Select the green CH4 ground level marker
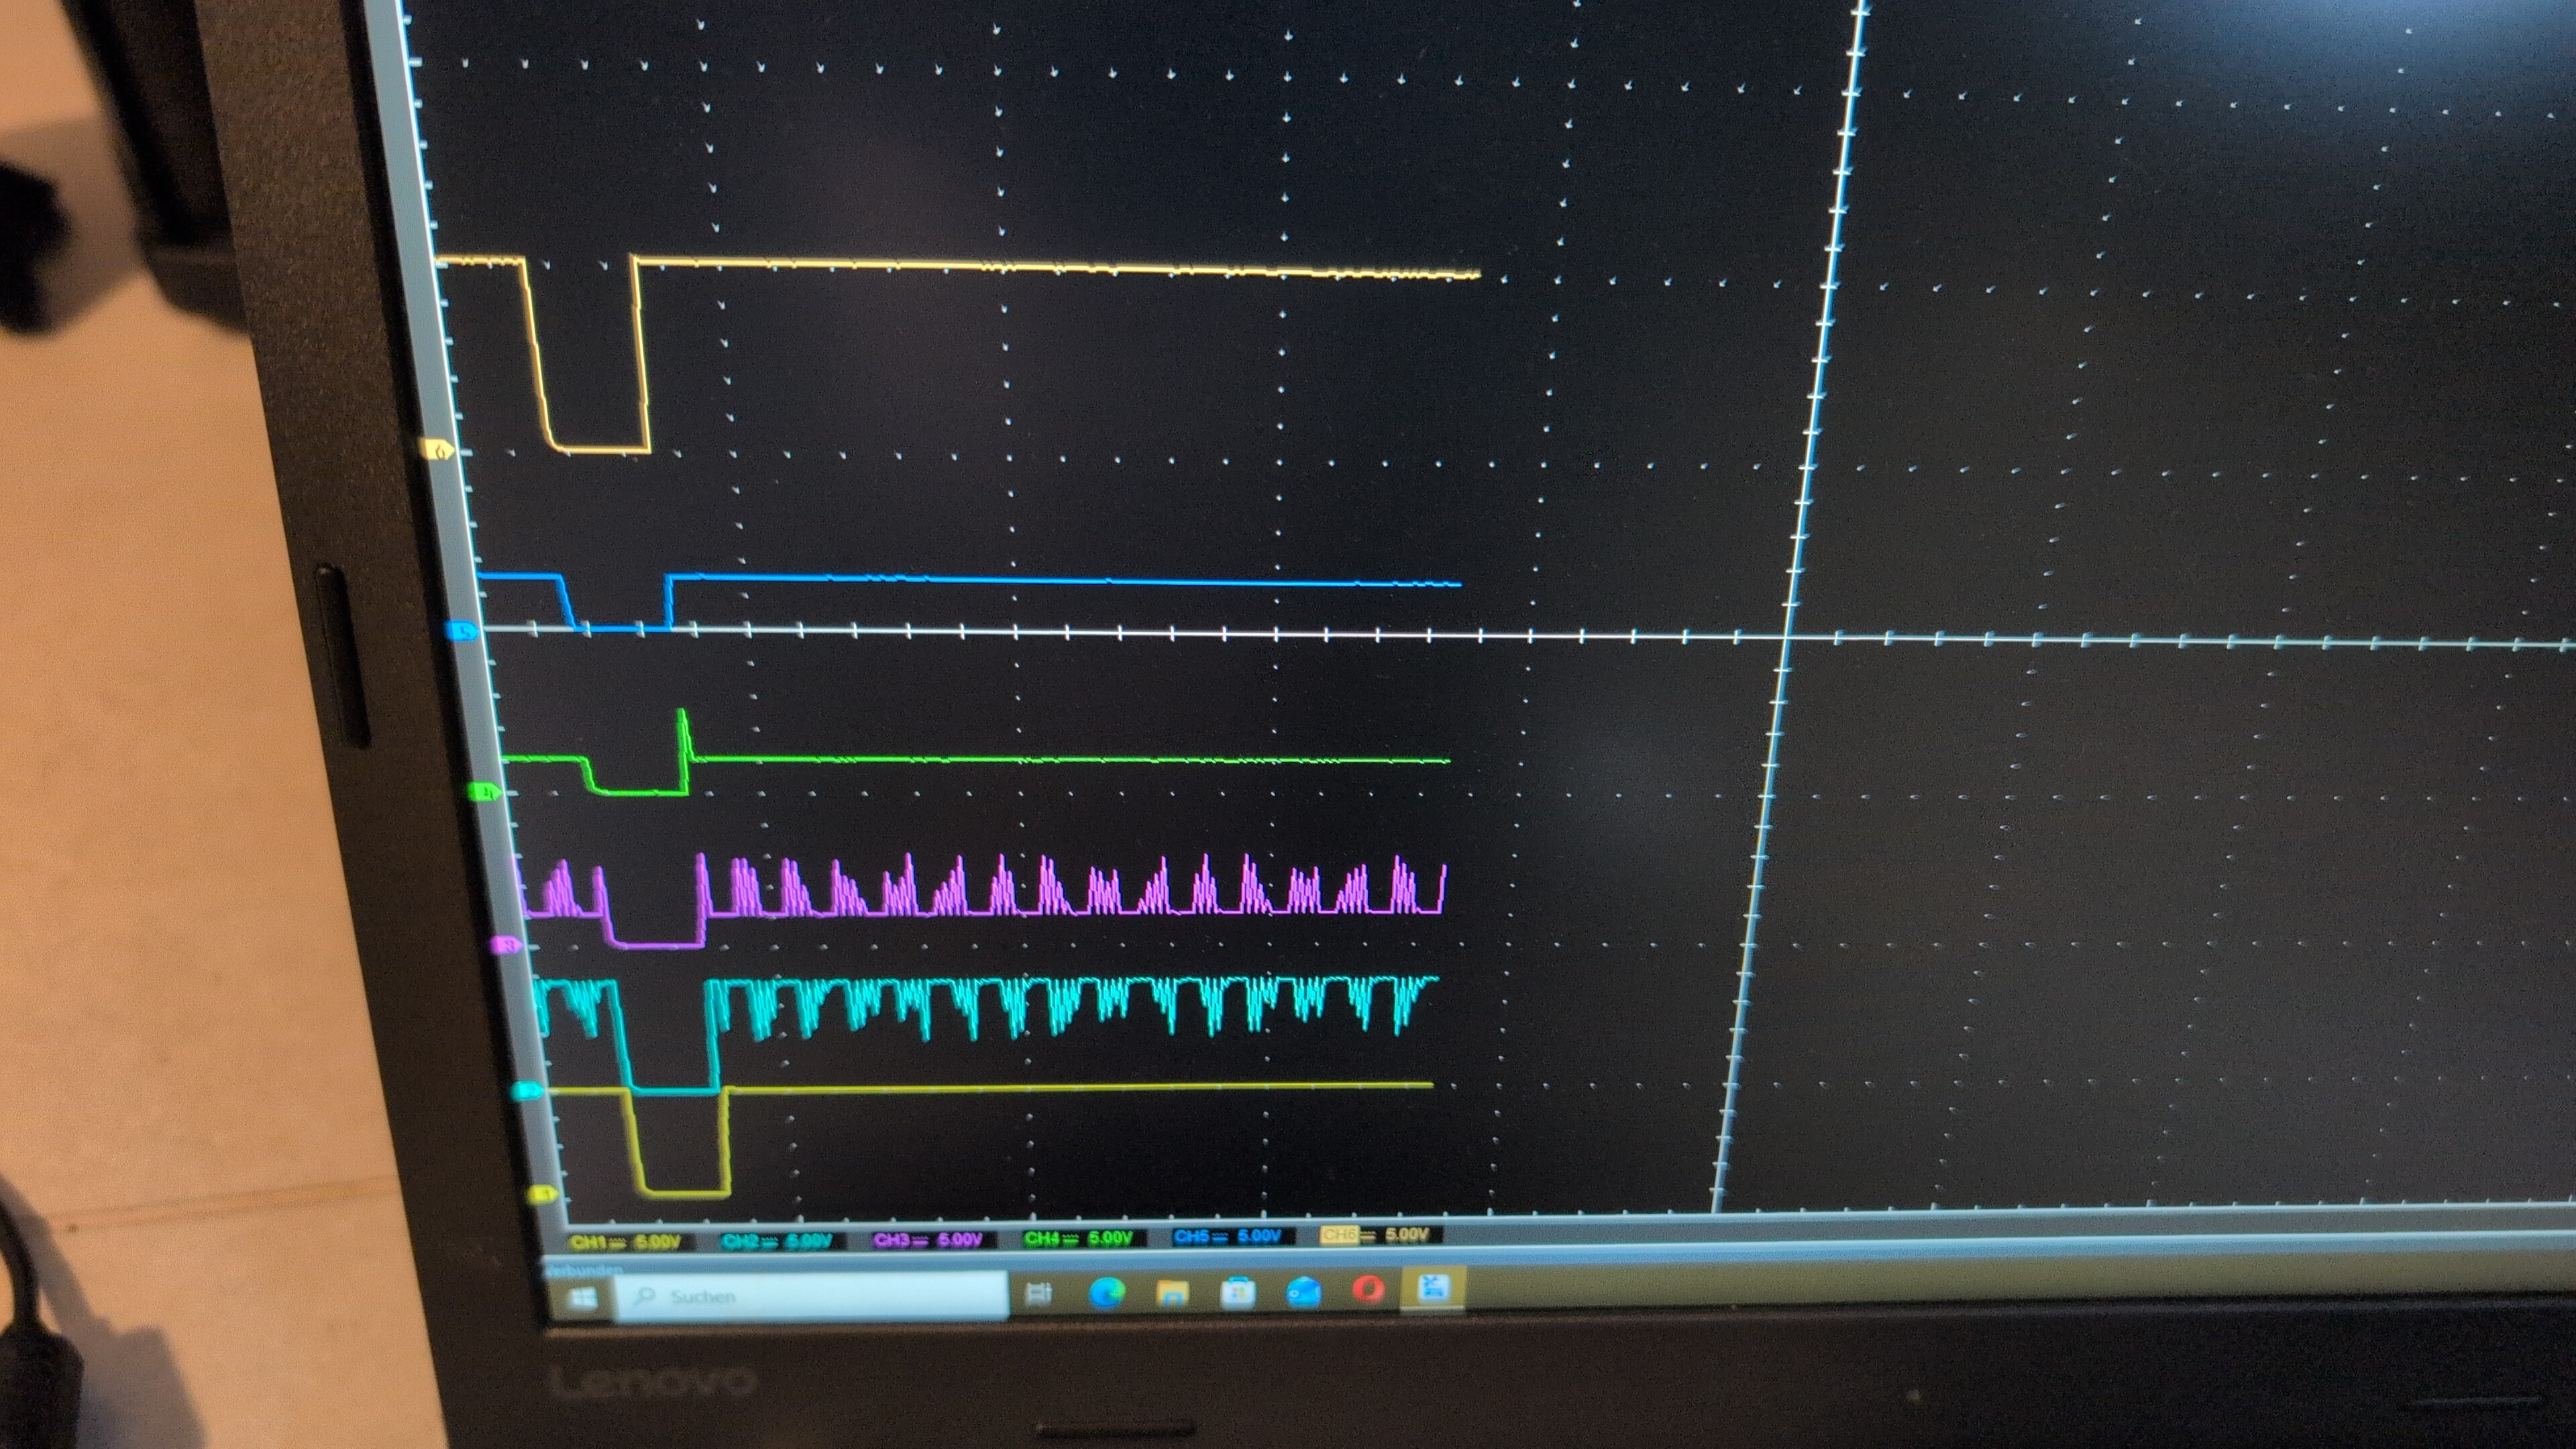2576x1449 pixels. coord(485,792)
